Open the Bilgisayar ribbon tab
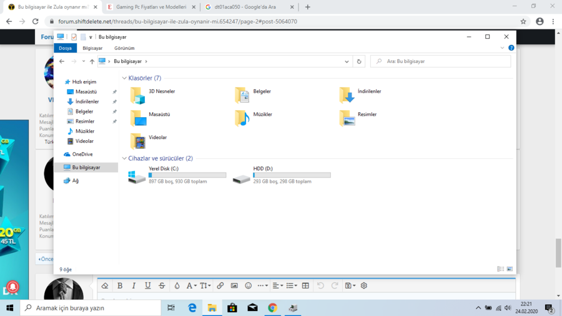Image resolution: width=562 pixels, height=316 pixels. coord(92,48)
